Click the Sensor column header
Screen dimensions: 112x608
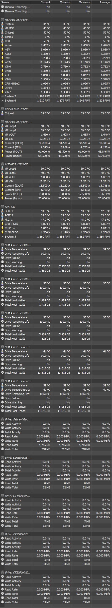click(x=16, y=2)
